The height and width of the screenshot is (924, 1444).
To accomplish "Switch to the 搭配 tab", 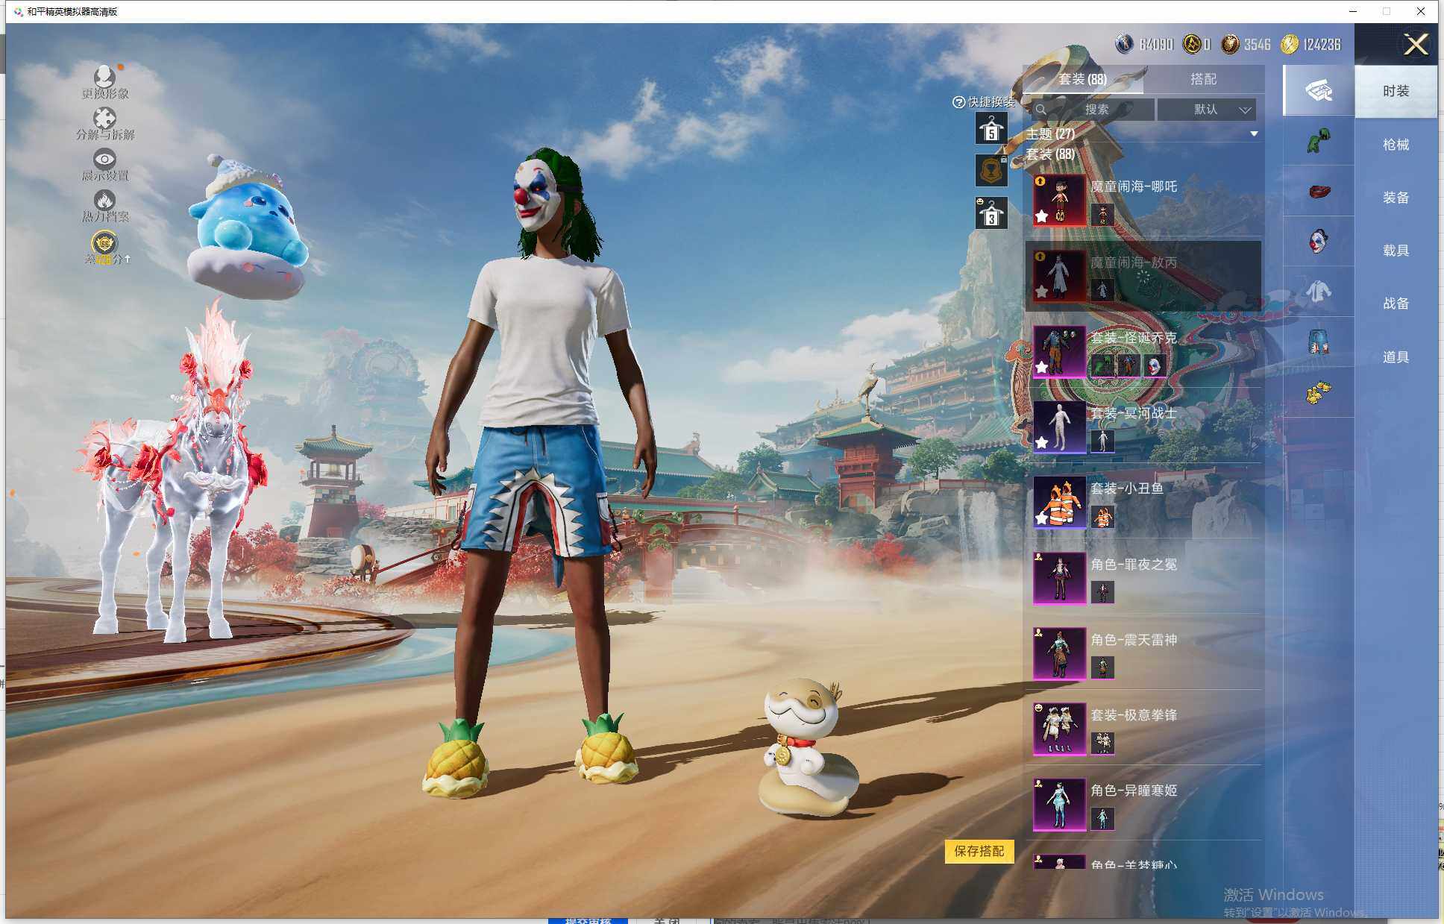I will [1202, 79].
